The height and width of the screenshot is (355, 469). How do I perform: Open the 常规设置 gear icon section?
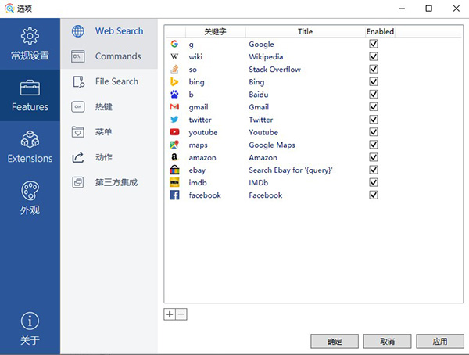click(x=30, y=36)
